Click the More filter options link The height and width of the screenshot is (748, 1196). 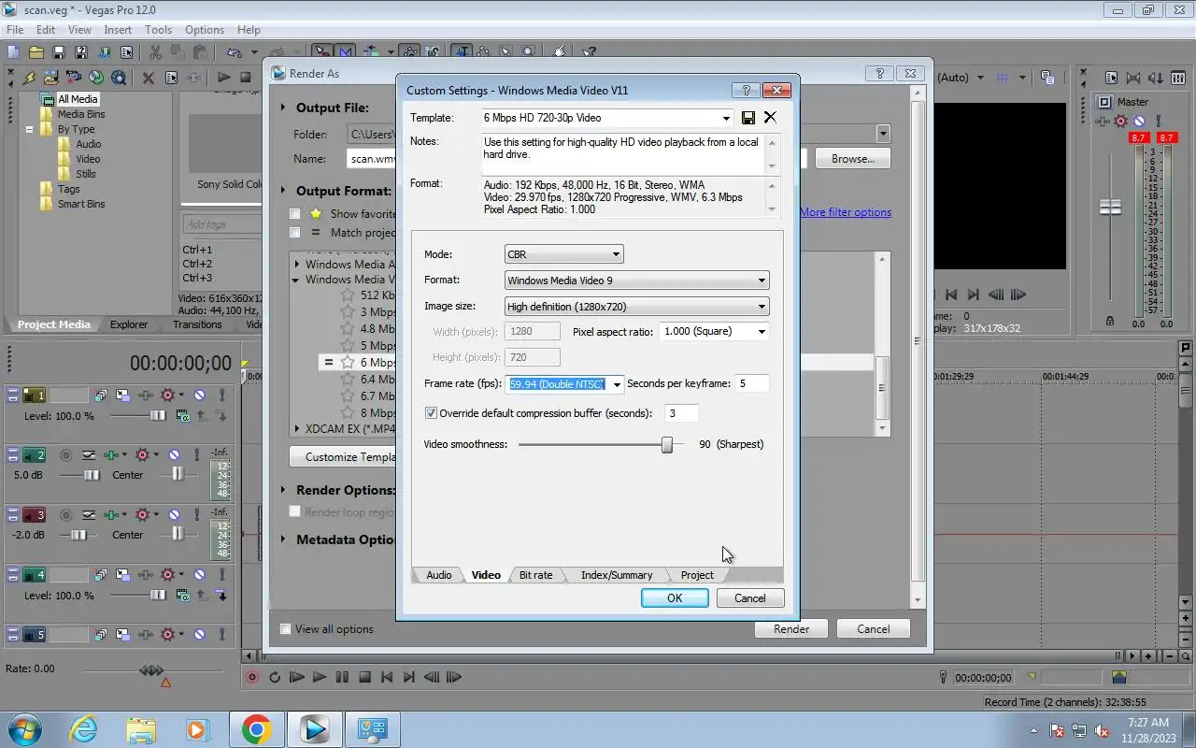846,212
